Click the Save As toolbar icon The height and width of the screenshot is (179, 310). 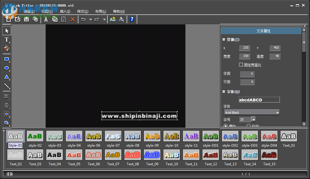click(x=35, y=19)
